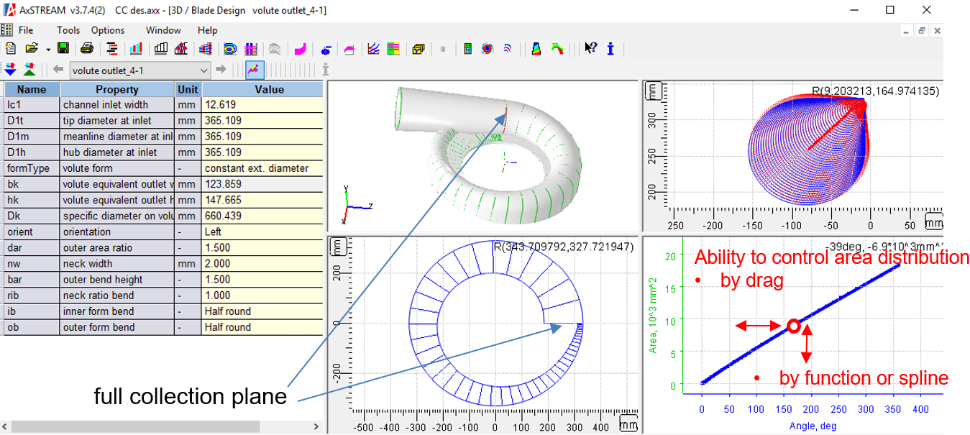Open the bar chart analysis tool
This screenshot has width=970, height=435.
coord(136,48)
